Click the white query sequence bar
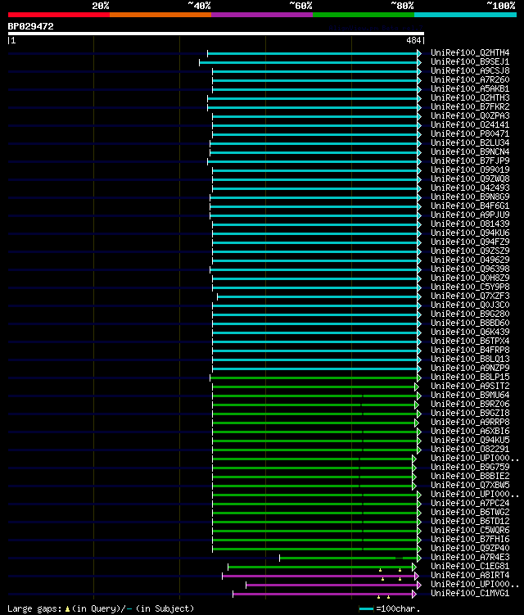This screenshot has height=615, width=524. (215, 34)
